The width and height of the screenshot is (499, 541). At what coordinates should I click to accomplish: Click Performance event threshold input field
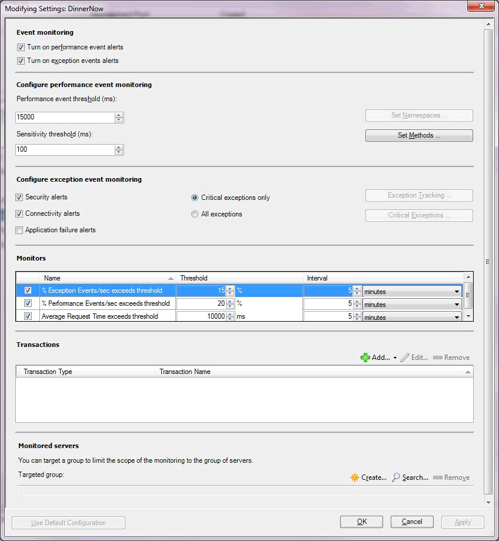pos(65,117)
